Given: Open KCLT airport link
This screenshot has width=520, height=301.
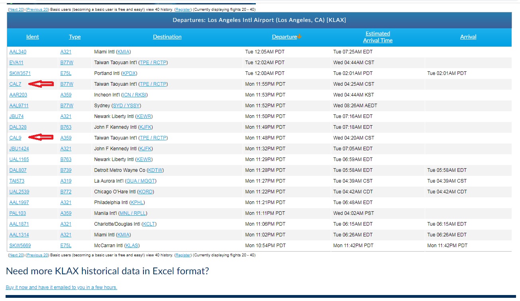Looking at the screenshot, I should pyautogui.click(x=149, y=224).
